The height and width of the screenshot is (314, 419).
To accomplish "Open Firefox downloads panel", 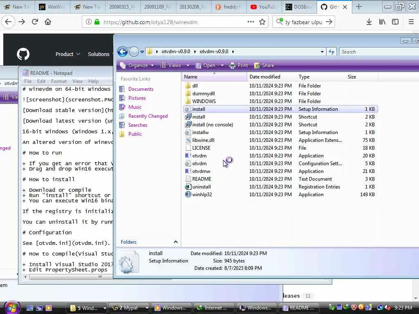I will tap(369, 22).
